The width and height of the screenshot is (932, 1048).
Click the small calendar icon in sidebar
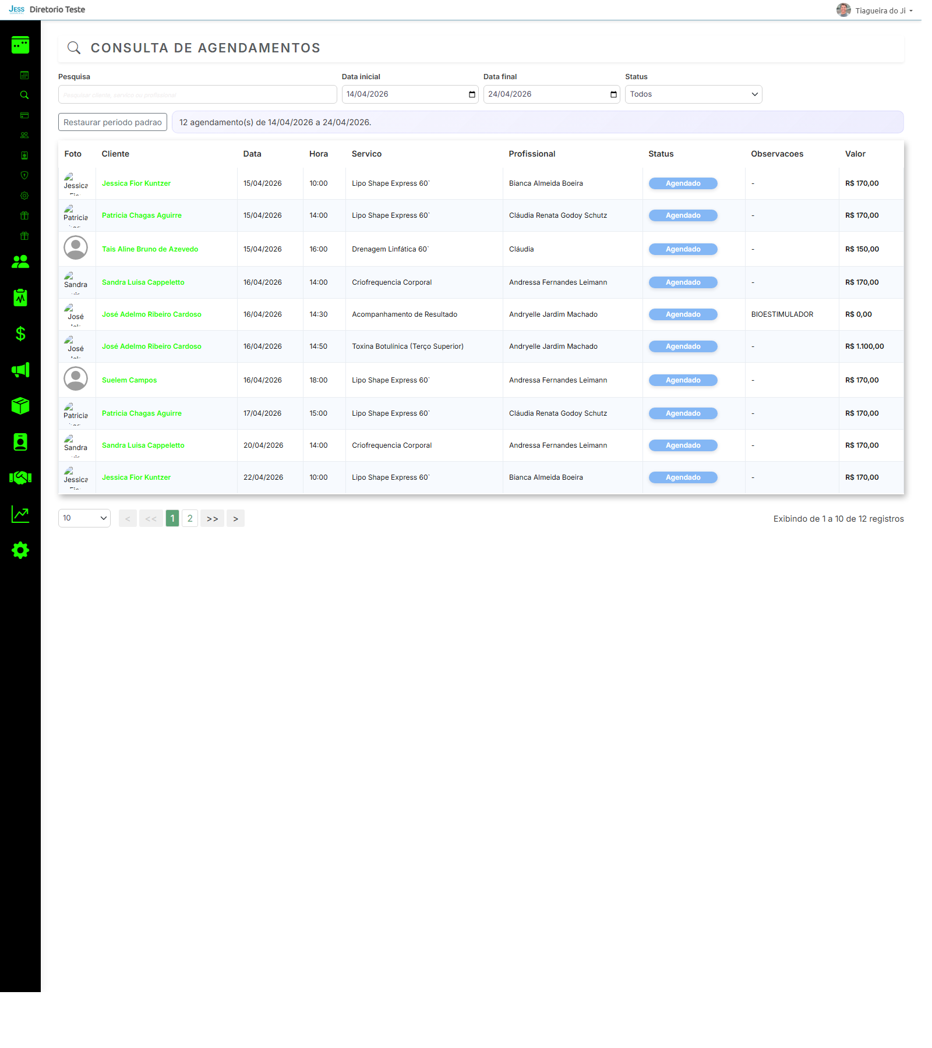(24, 75)
